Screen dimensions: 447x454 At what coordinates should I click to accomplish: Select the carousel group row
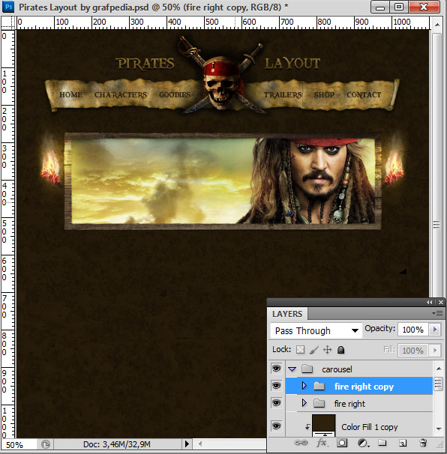click(x=359, y=369)
